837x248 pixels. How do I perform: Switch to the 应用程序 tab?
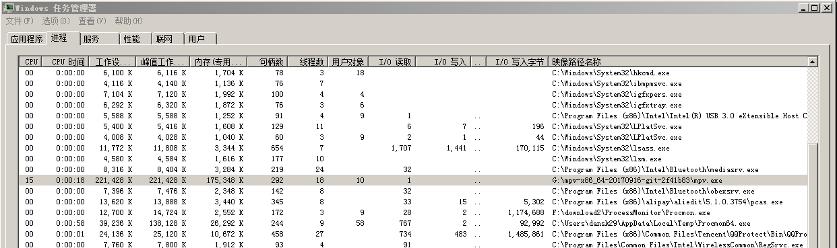pyautogui.click(x=27, y=39)
